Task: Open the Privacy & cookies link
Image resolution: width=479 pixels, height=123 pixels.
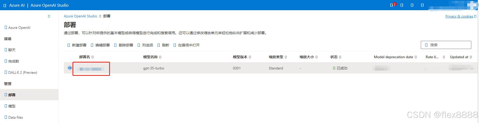Action: (459, 16)
